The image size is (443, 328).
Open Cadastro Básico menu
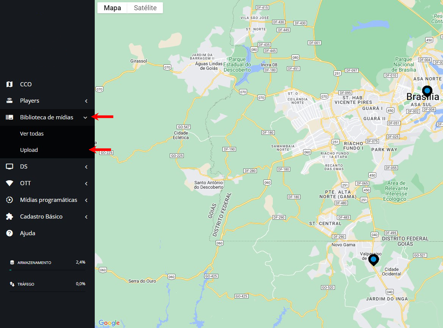[x=47, y=217]
